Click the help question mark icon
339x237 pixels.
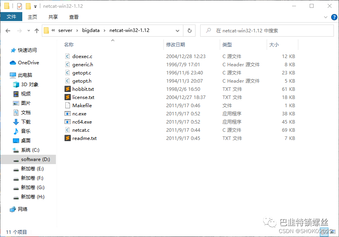point(334,17)
